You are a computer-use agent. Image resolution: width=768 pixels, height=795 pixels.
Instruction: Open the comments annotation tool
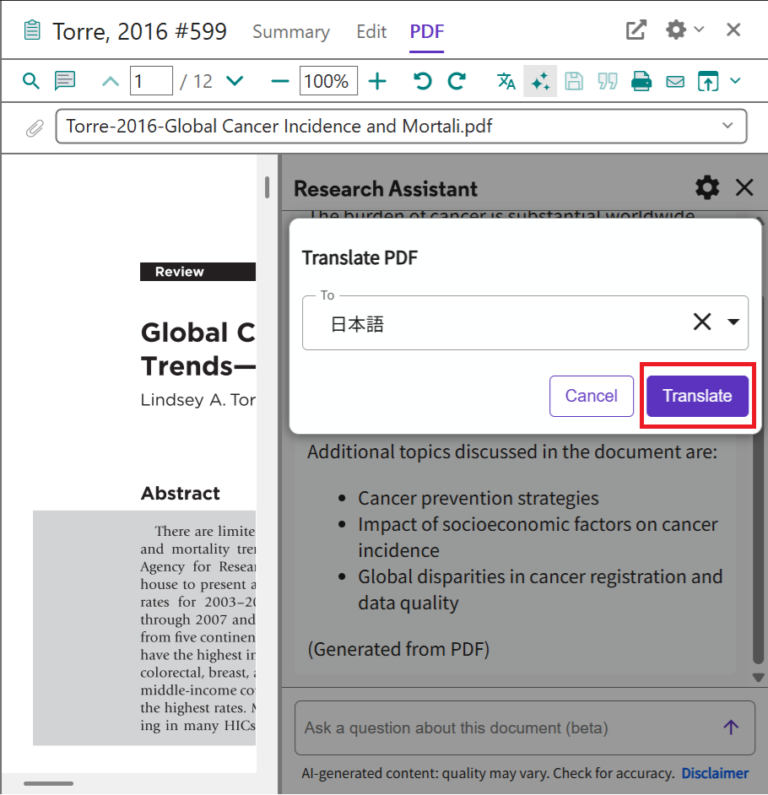(x=65, y=81)
